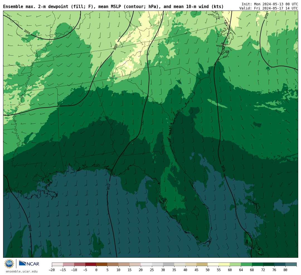This screenshot has height=275, width=301.
Task: Click the colorbar tick label '80'
Action: click(285, 270)
